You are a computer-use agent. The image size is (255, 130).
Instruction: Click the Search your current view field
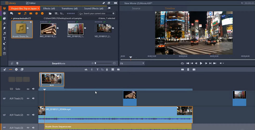(97, 13)
